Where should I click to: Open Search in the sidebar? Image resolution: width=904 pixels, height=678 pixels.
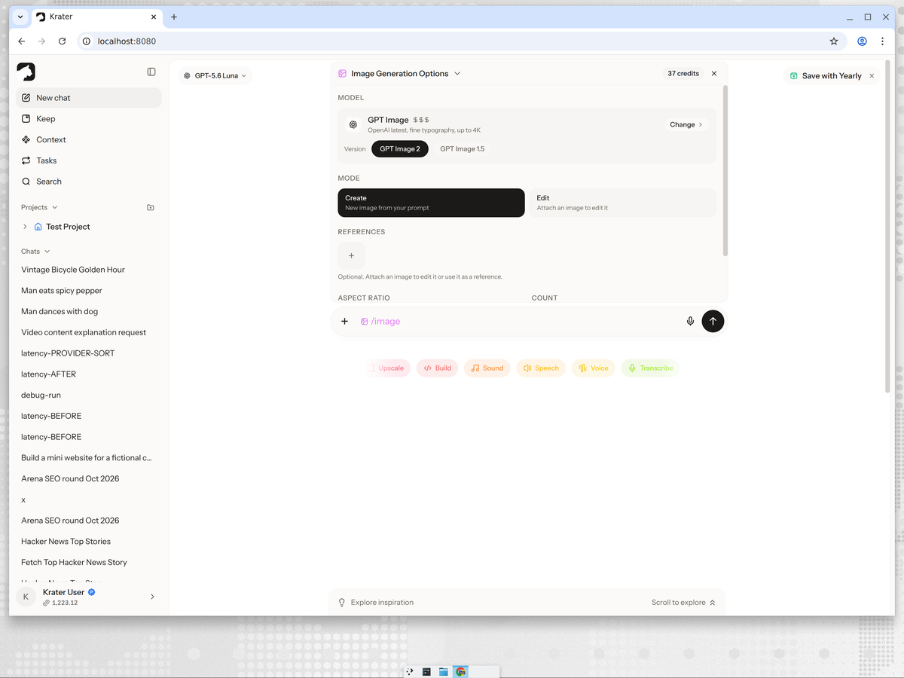pyautogui.click(x=88, y=182)
